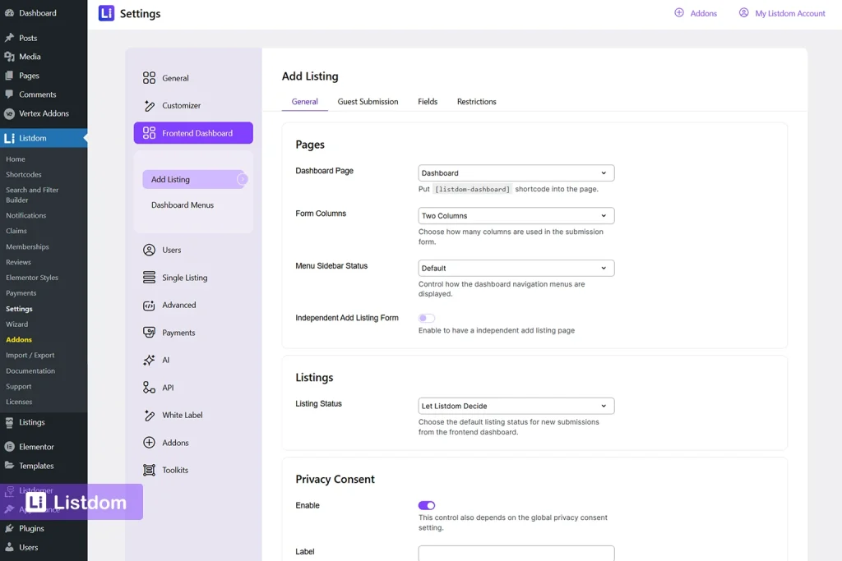Open the Dashboard Page dropdown
Screen dimensions: 842x561
coord(516,172)
